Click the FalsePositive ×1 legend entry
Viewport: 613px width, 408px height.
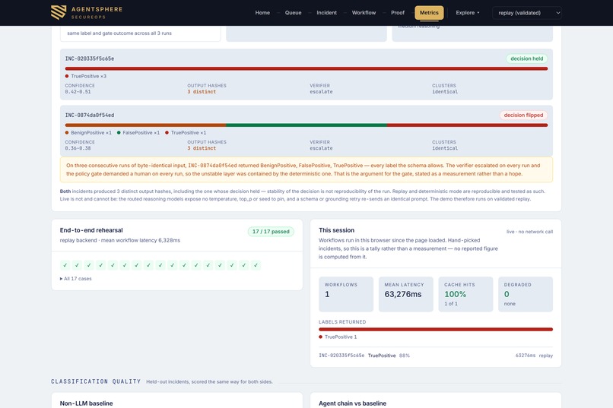(x=138, y=133)
